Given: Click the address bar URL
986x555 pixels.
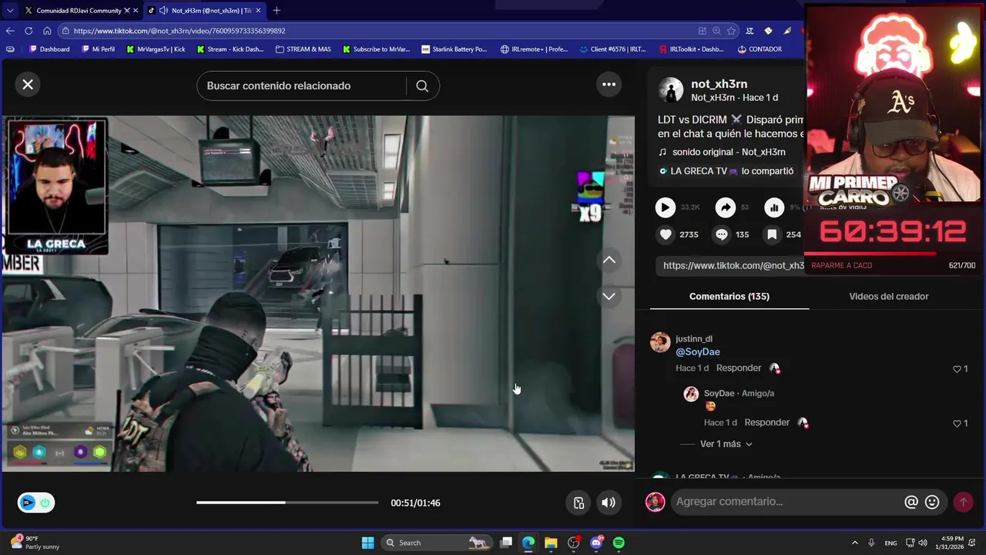Looking at the screenshot, I should [179, 31].
